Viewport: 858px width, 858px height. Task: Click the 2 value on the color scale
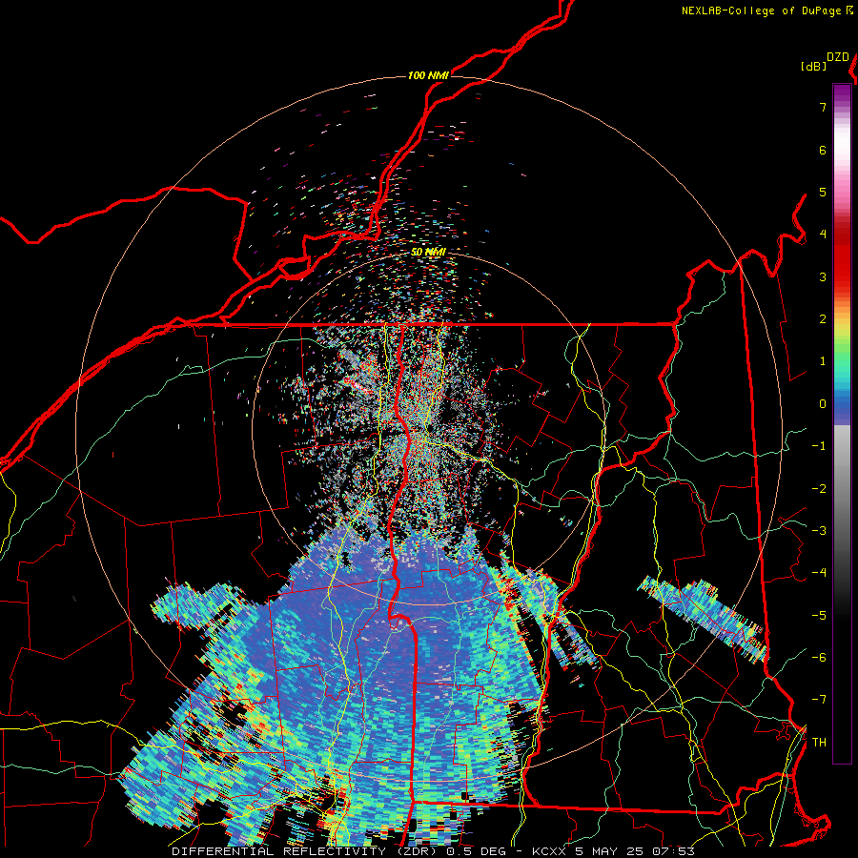pyautogui.click(x=823, y=319)
